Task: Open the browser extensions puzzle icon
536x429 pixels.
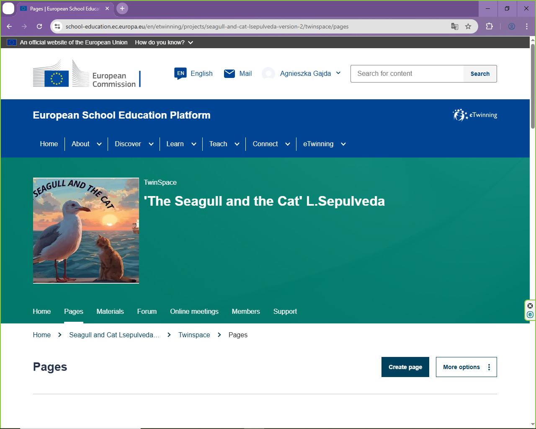Action: pyautogui.click(x=489, y=26)
